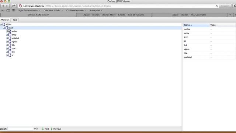Select the link row in the properties grid
The height and width of the screenshot is (133, 236).
point(209,45)
